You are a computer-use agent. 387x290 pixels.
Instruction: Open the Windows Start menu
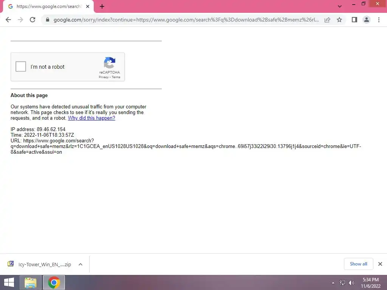pyautogui.click(x=9, y=282)
